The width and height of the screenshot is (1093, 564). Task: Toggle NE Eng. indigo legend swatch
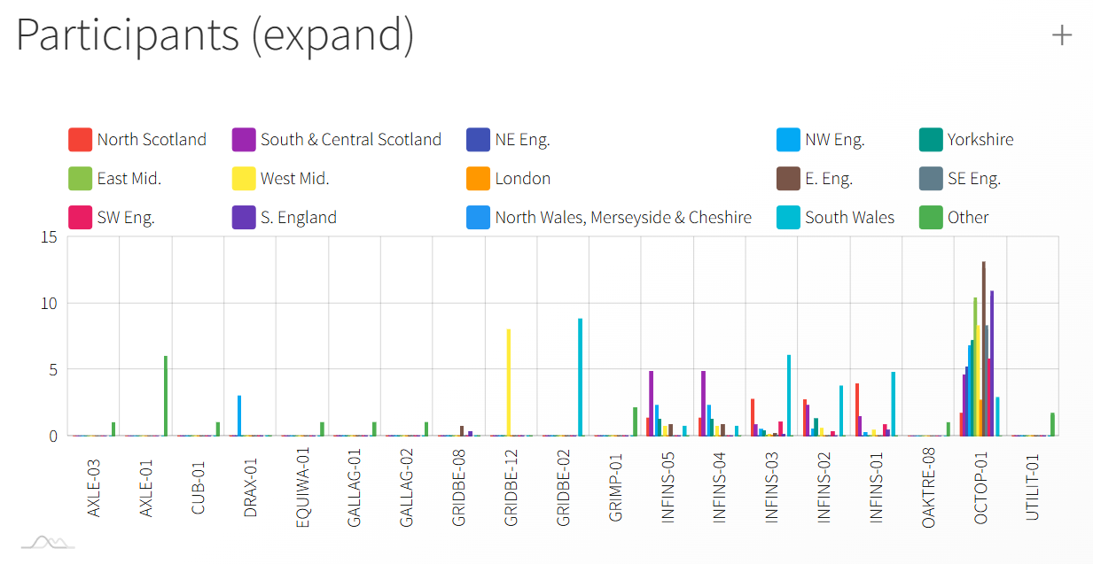pyautogui.click(x=479, y=140)
